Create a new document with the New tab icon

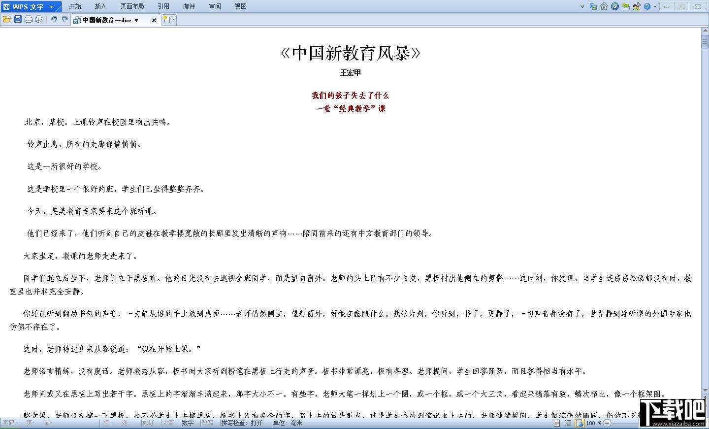point(166,19)
